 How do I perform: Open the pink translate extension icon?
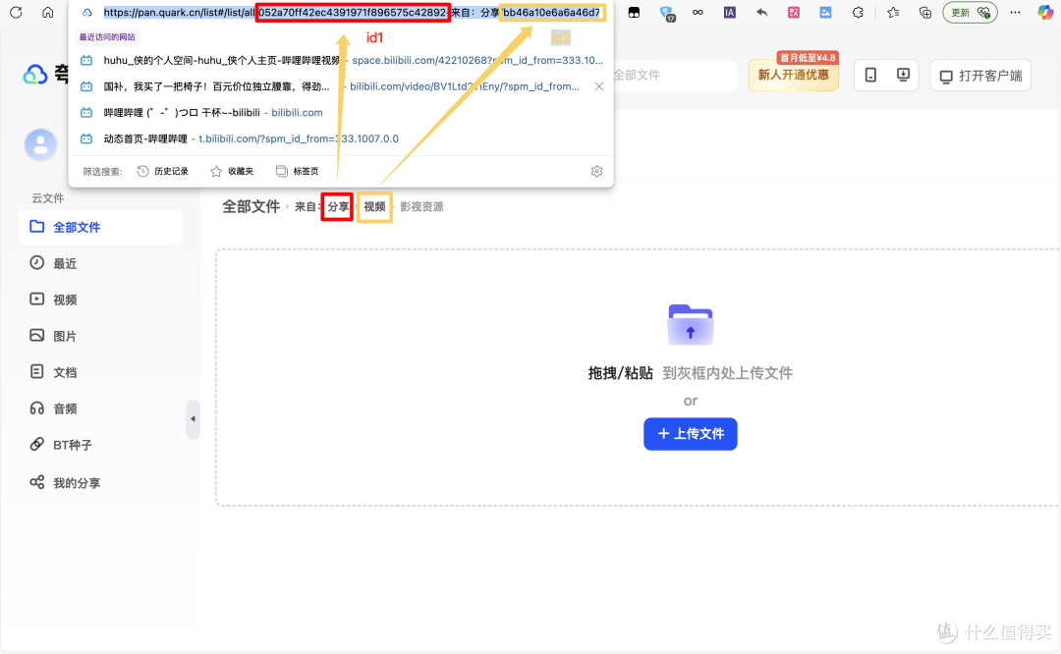[x=794, y=12]
